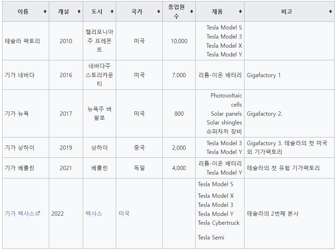Click Tesla Model Y in 기가 베를린 row
The width and height of the screenshot is (336, 250).
[x=224, y=173]
